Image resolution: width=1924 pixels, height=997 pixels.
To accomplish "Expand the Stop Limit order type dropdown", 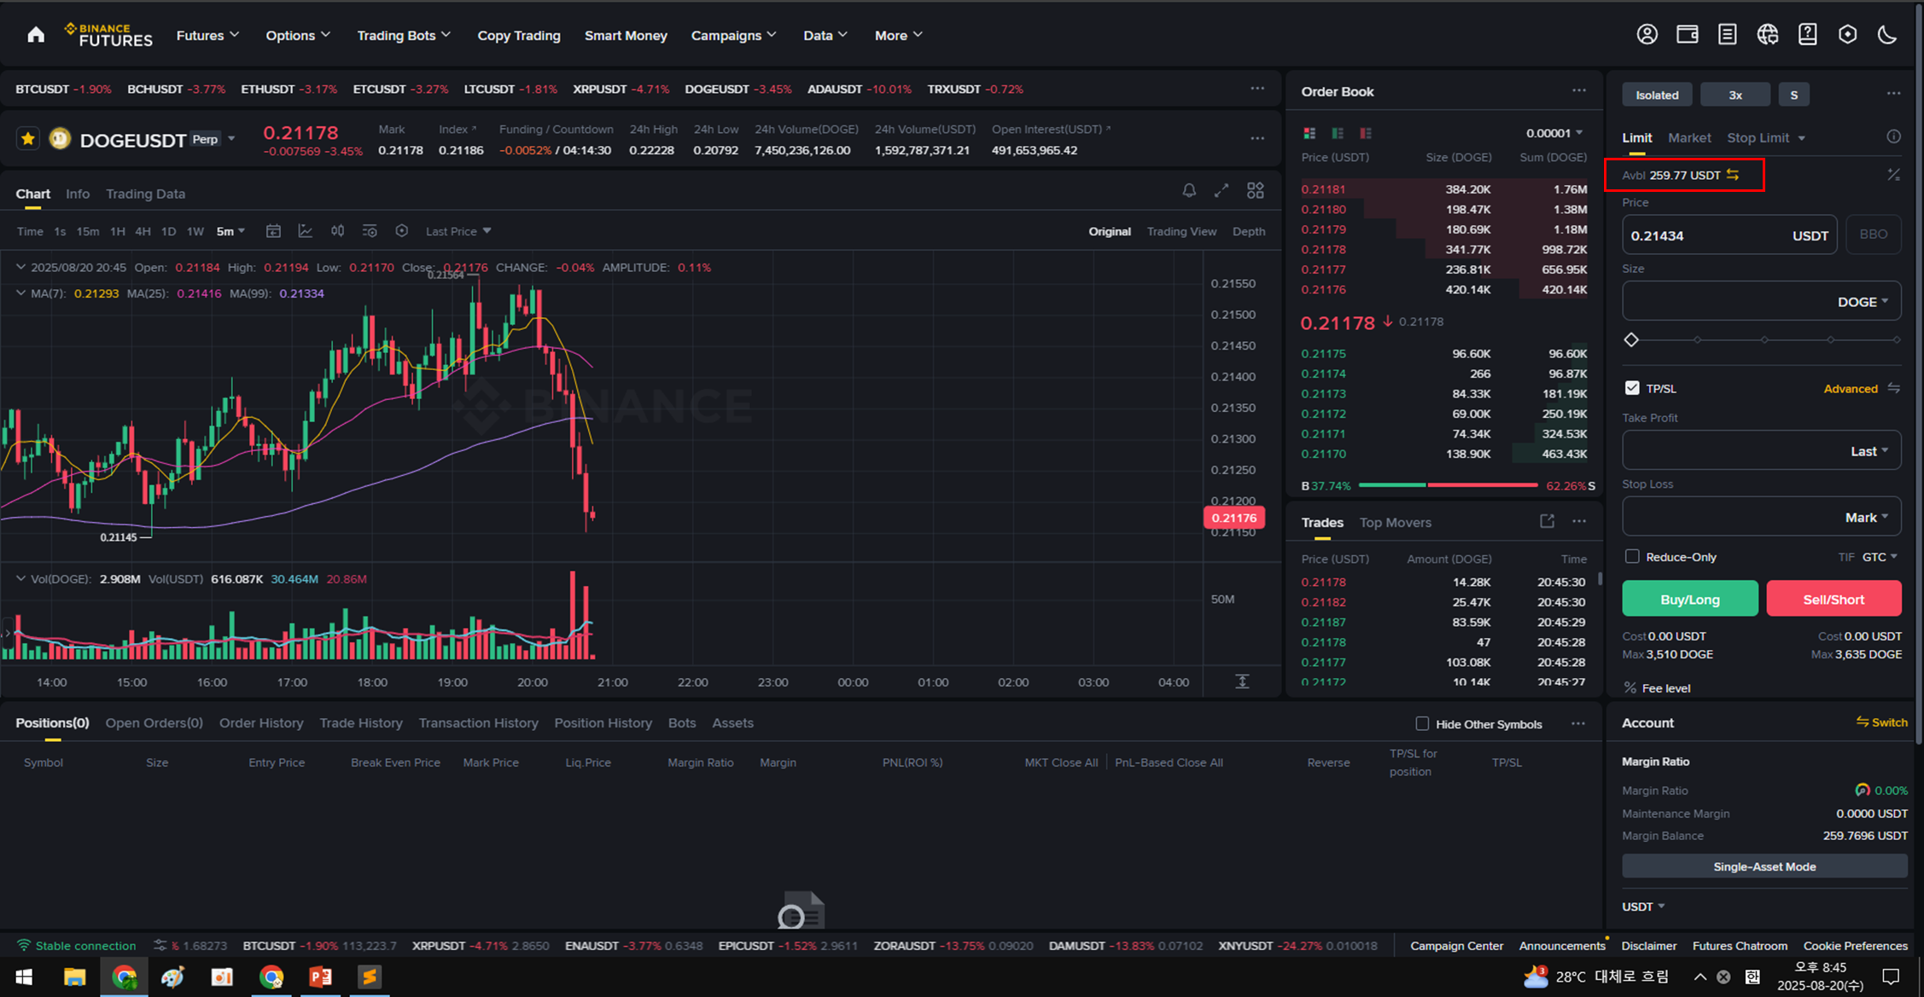I will [x=1765, y=138].
